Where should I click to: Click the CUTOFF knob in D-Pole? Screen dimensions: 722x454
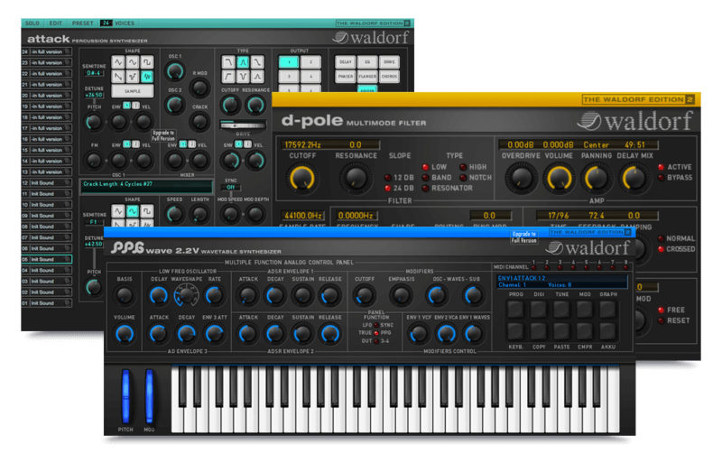[301, 179]
